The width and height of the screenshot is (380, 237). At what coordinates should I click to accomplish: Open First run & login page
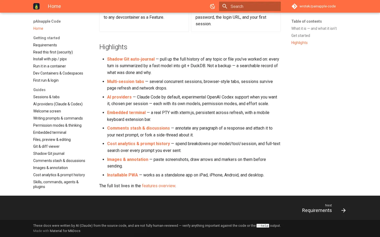[x=46, y=80]
